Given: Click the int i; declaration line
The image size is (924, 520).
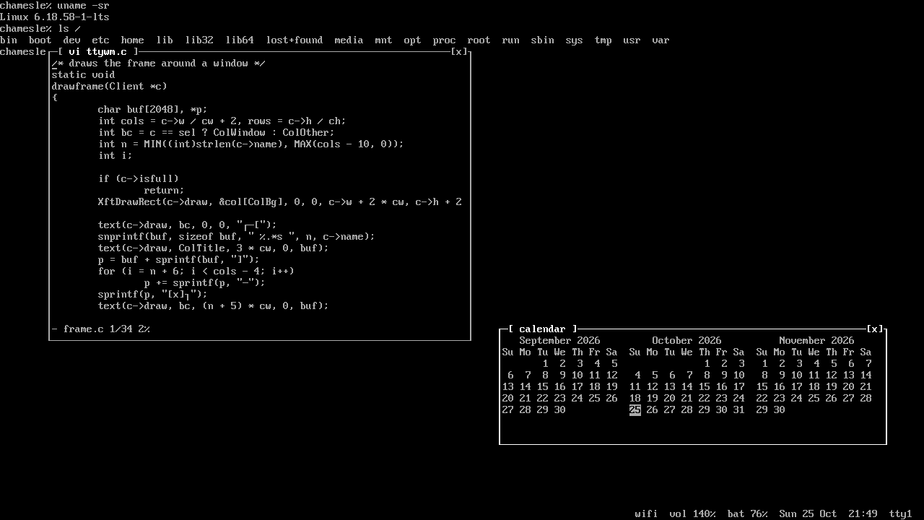Looking at the screenshot, I should (115, 156).
